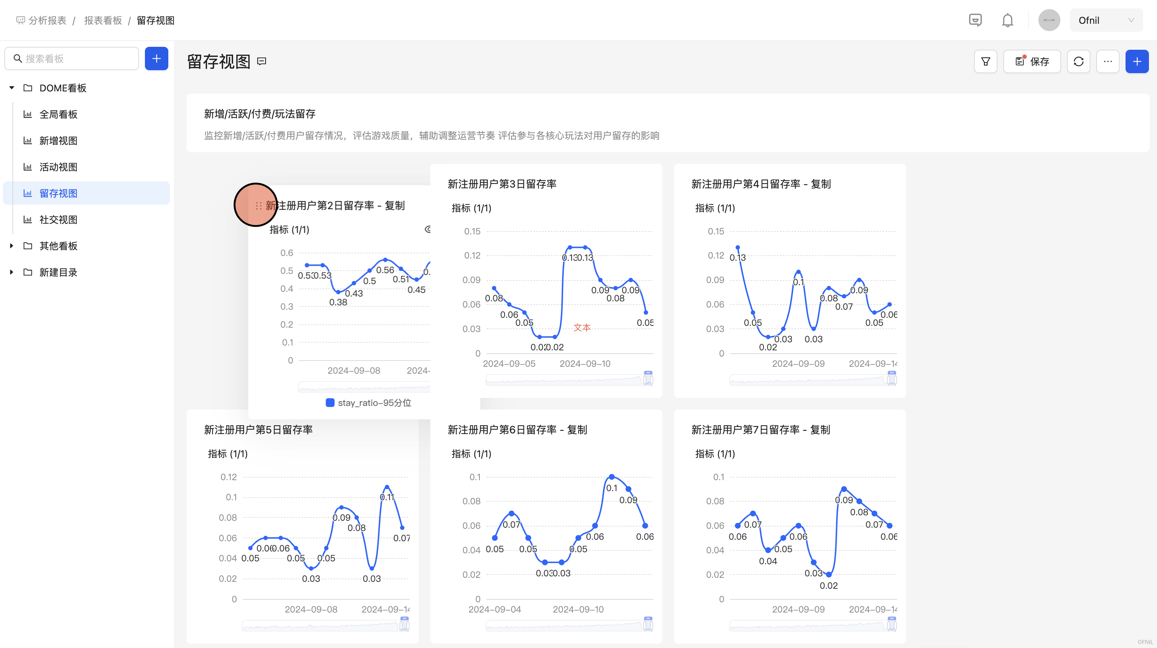Open the Ofnil account dropdown
1157x648 pixels.
1106,20
